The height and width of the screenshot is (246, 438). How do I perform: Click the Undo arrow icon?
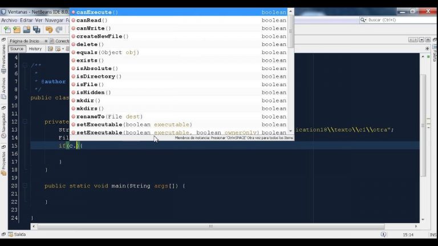(49, 30)
